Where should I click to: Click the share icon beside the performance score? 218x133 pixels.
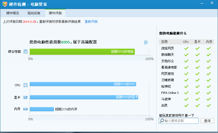click(x=146, y=42)
